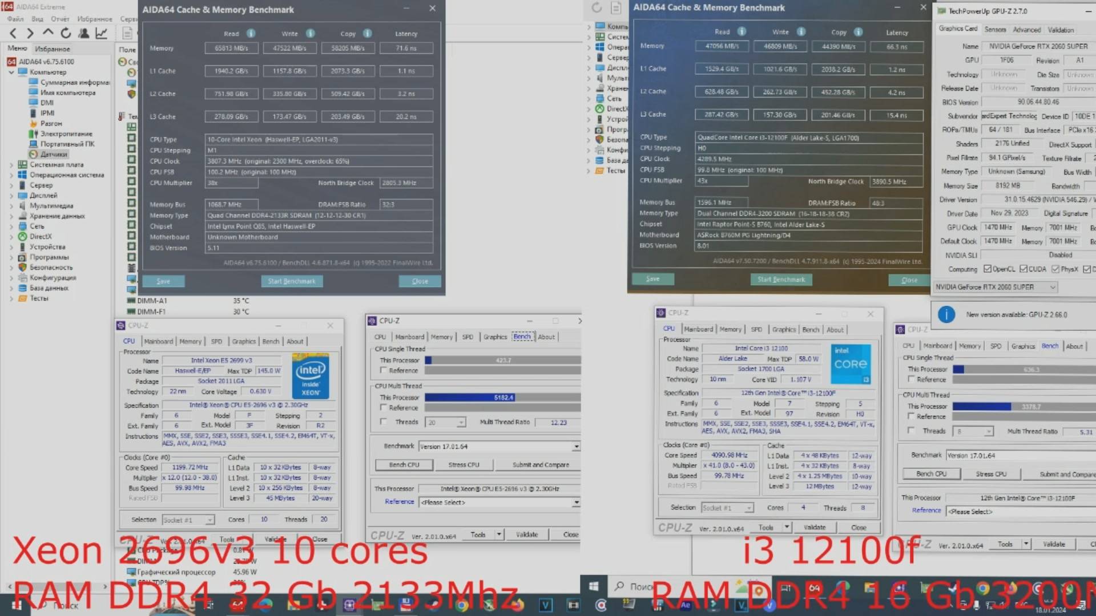Open the Memory tab in i3 CPU-Z window
1096x616 pixels.
point(730,330)
